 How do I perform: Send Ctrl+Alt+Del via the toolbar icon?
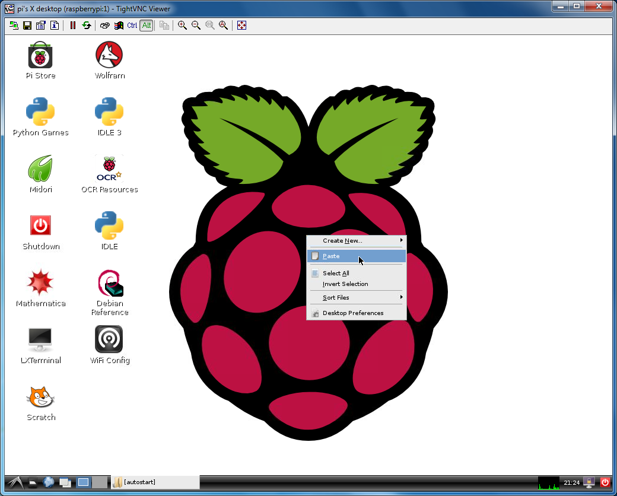[104, 26]
